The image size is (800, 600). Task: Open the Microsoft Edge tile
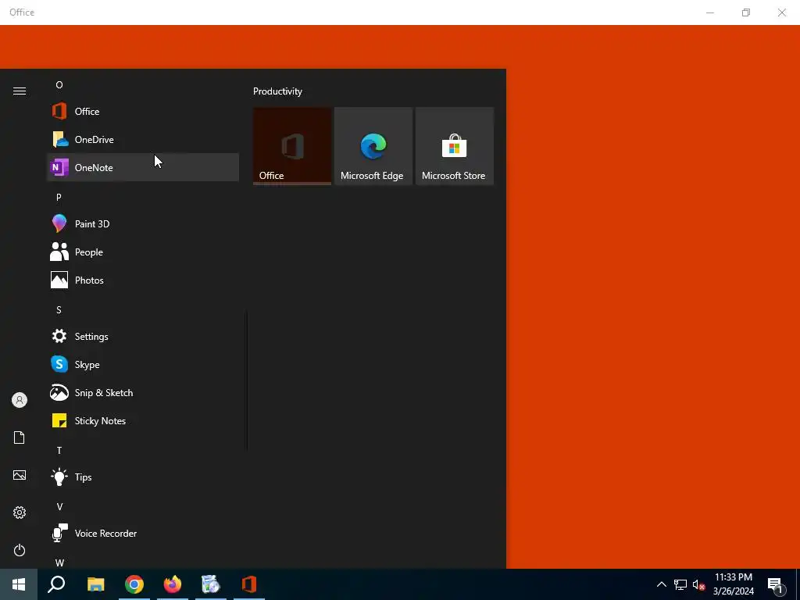point(373,146)
